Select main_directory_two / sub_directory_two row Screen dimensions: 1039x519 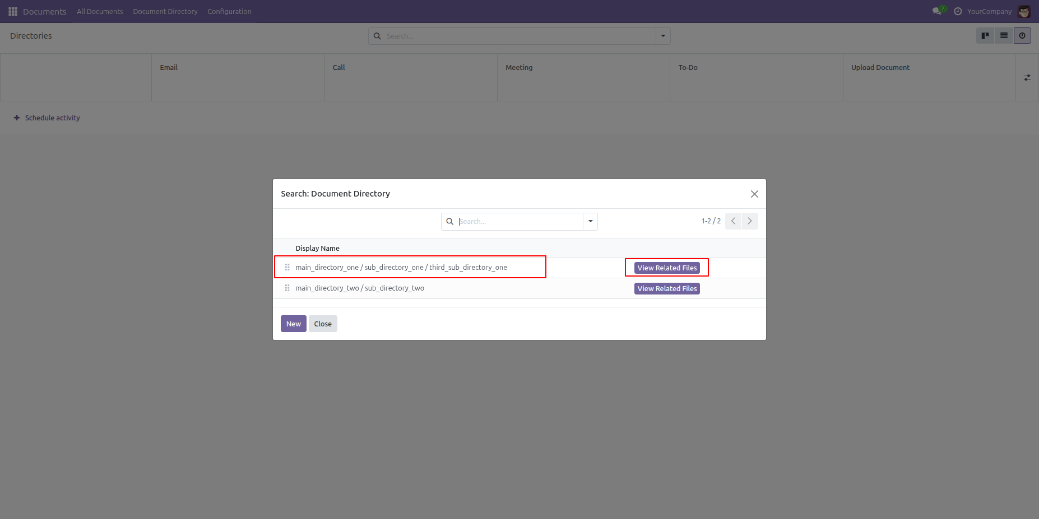point(360,288)
